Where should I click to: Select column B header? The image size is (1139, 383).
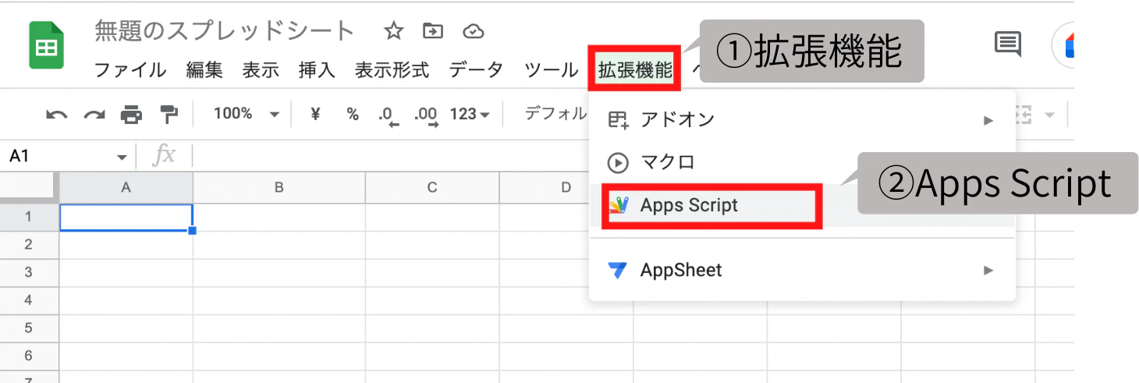coord(279,187)
